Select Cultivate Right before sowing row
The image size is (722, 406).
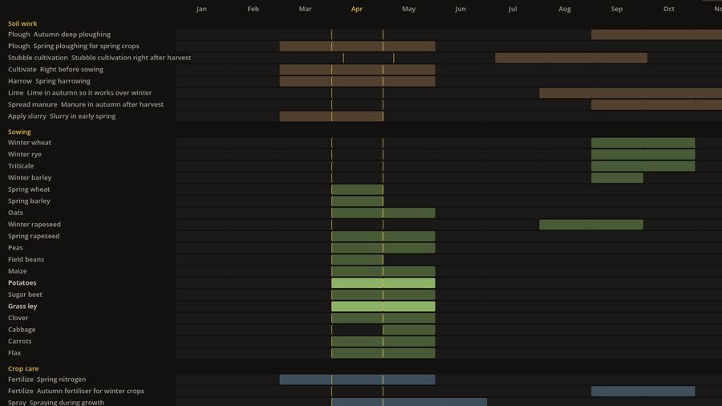55,69
